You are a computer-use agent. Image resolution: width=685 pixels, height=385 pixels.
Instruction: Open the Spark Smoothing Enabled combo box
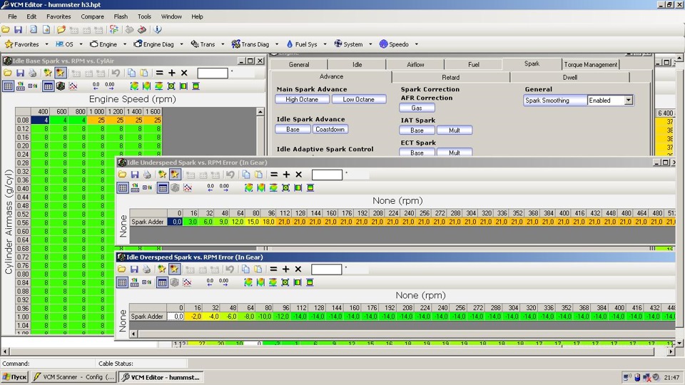628,101
